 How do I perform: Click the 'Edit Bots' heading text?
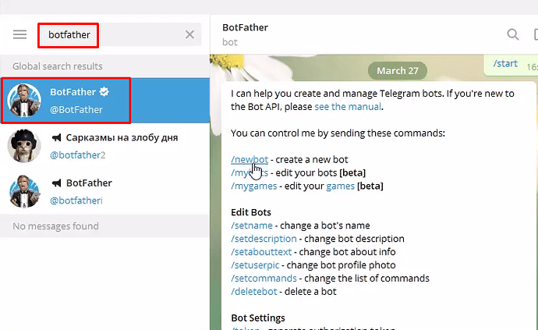tap(251, 212)
